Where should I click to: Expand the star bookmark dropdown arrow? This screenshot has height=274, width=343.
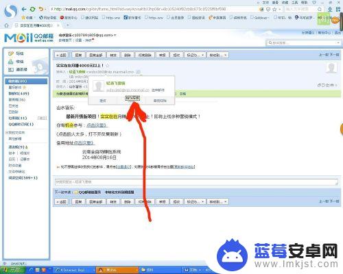point(280,10)
